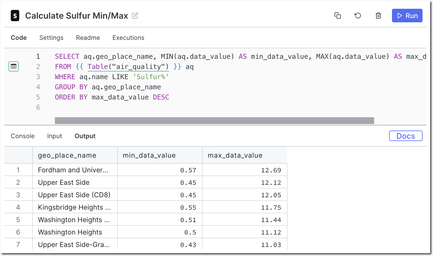Delete using the trash can icon
This screenshot has height=256, width=433.
coord(378,16)
